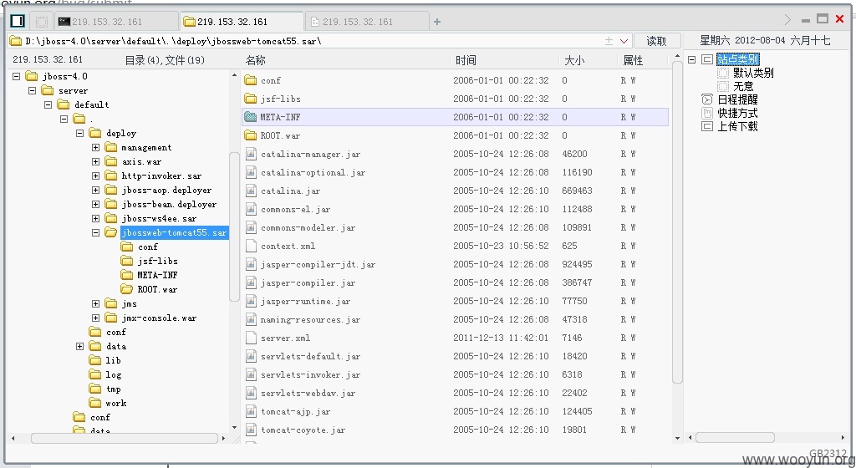Image resolution: width=856 pixels, height=468 pixels.
Task: Collapse the default tree node
Action: (x=48, y=104)
